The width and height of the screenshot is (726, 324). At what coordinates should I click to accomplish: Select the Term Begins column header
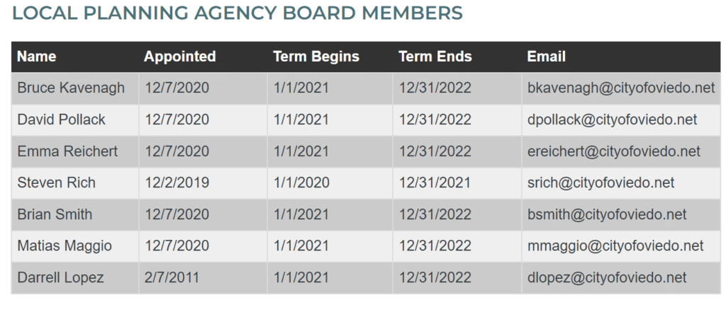[316, 57]
